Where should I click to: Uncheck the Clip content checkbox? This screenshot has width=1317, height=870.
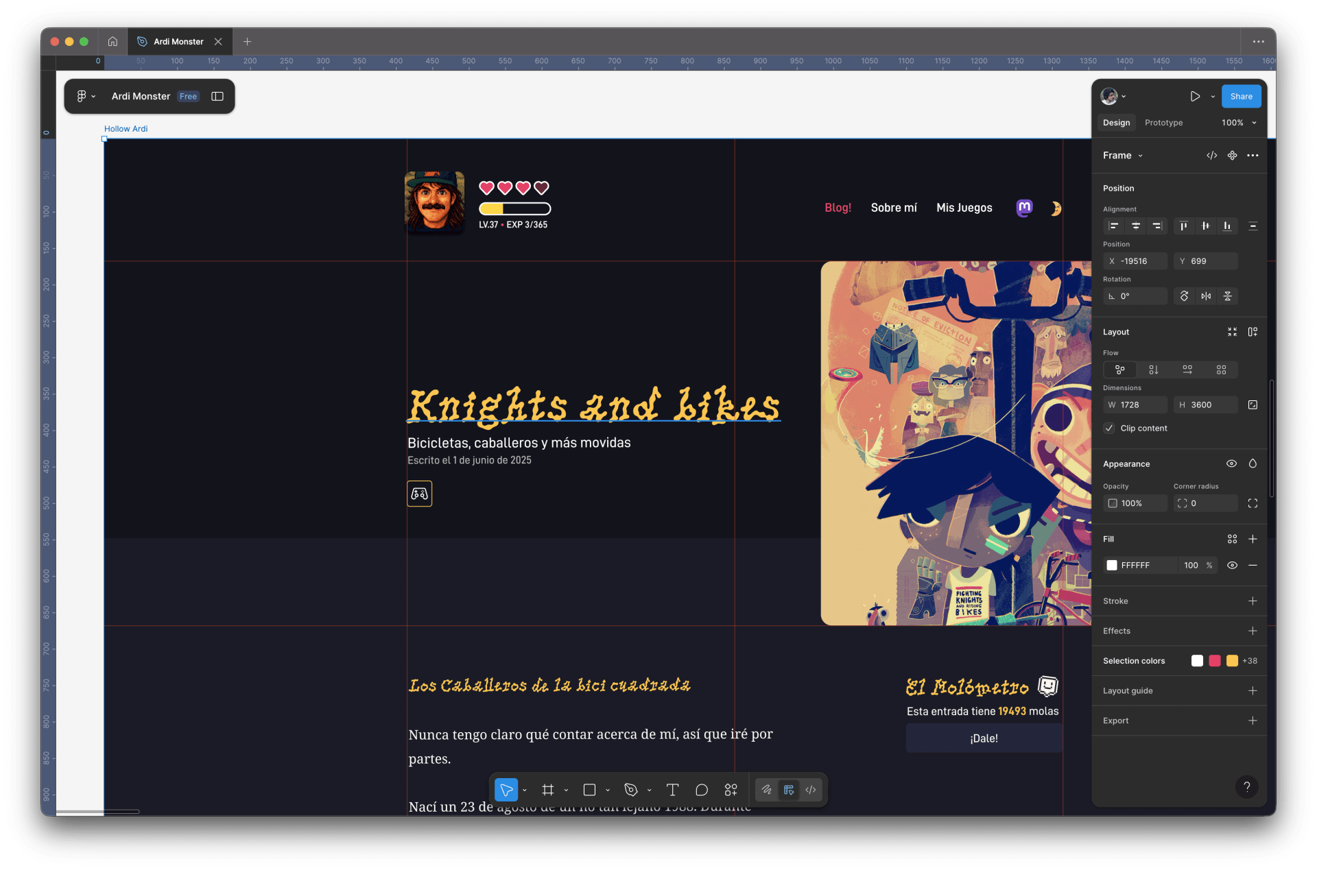(1108, 428)
